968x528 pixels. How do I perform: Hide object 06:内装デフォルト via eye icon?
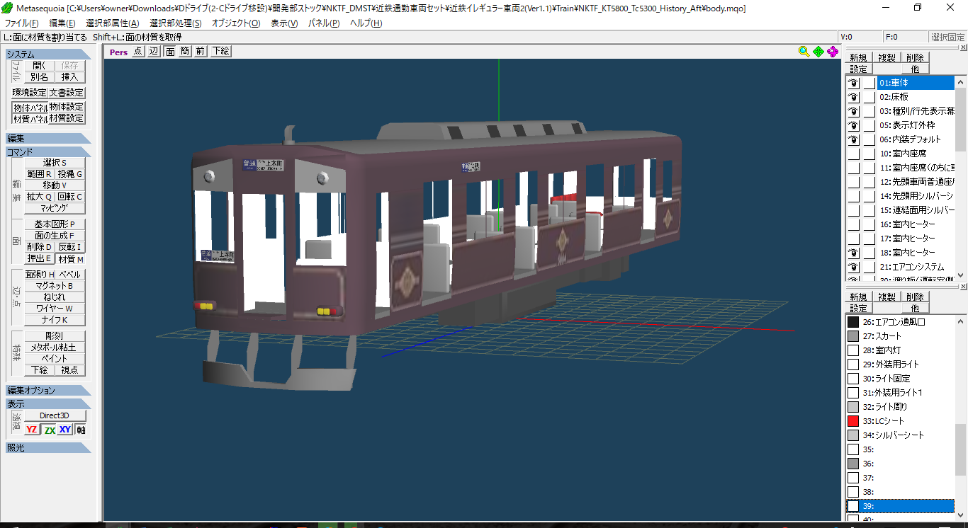853,139
